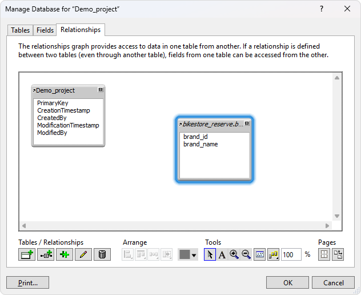The height and width of the screenshot is (295, 361).
Task: Click the graph scroll down arrow
Action: (x=337, y=216)
